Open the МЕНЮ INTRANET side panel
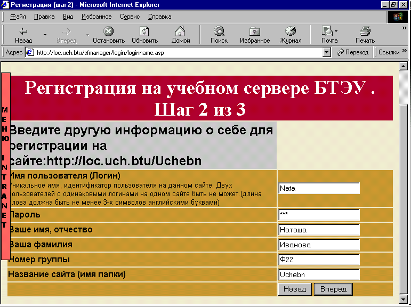This screenshot has height=307, width=411. (5, 166)
